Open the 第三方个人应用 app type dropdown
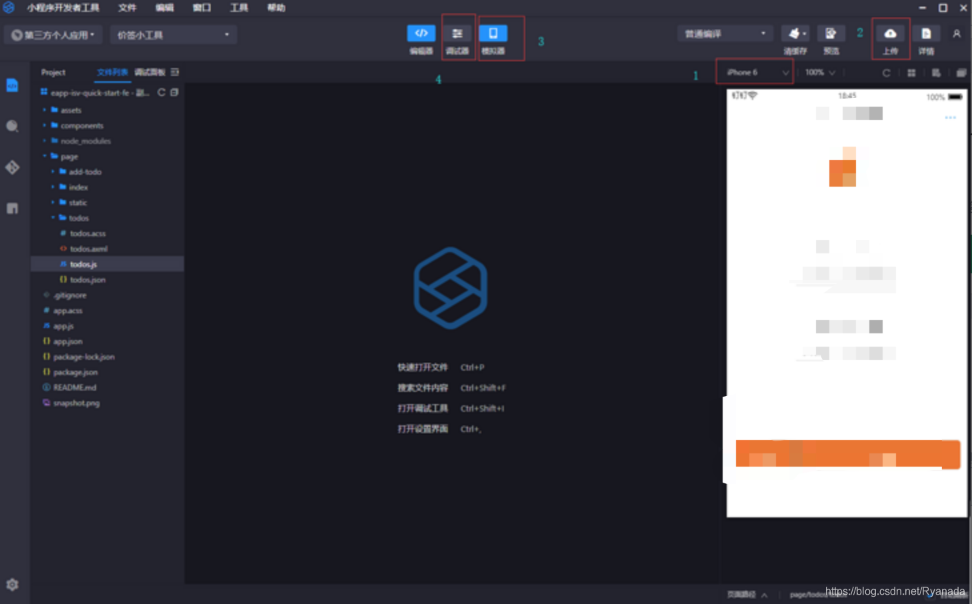Image resolution: width=972 pixels, height=604 pixels. pyautogui.click(x=53, y=35)
